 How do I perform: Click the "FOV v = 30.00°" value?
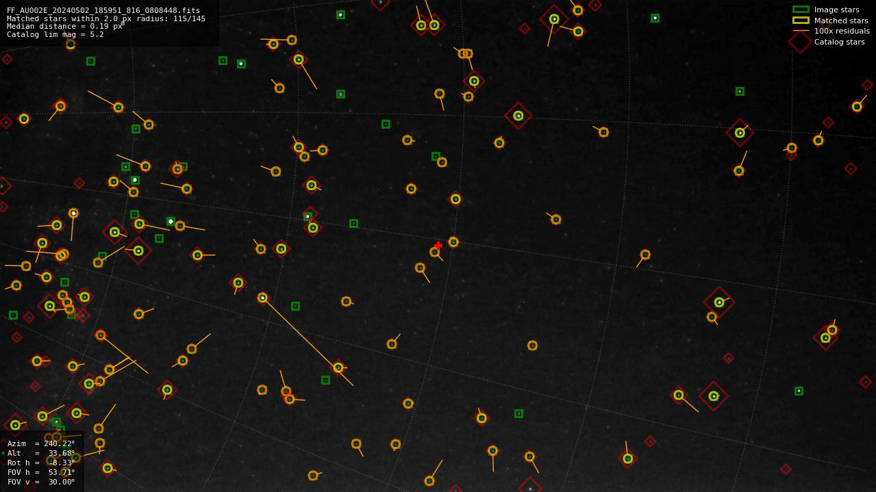click(41, 482)
